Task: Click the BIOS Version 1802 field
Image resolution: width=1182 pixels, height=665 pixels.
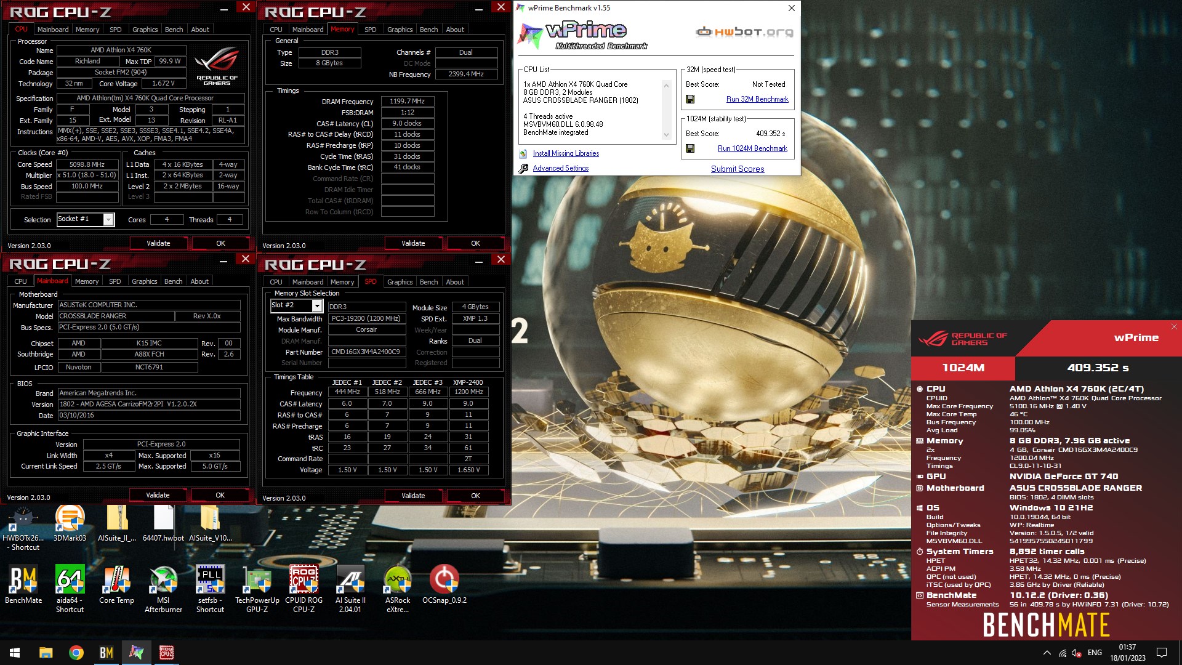Action: 149,405
